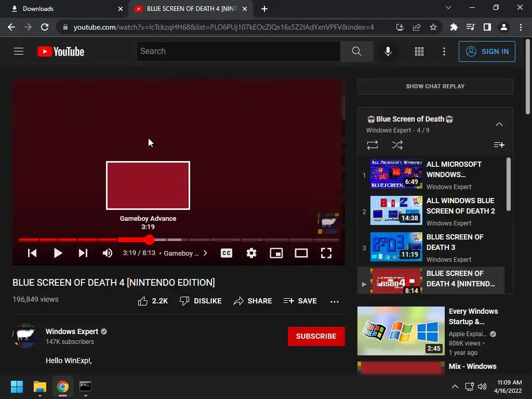Go back in browser history
The image size is (532, 399).
click(11, 27)
